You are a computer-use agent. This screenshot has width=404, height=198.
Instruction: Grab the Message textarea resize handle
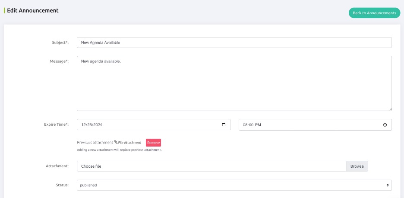[390, 109]
